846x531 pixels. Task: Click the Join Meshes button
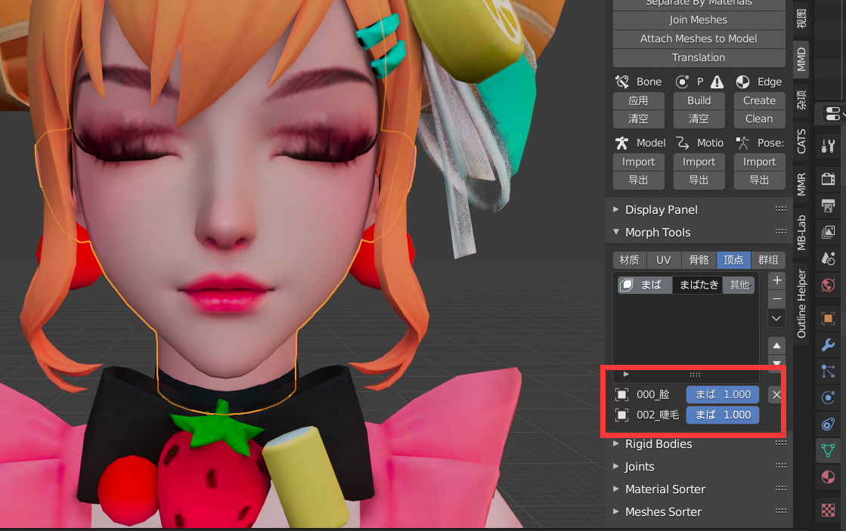tap(699, 20)
